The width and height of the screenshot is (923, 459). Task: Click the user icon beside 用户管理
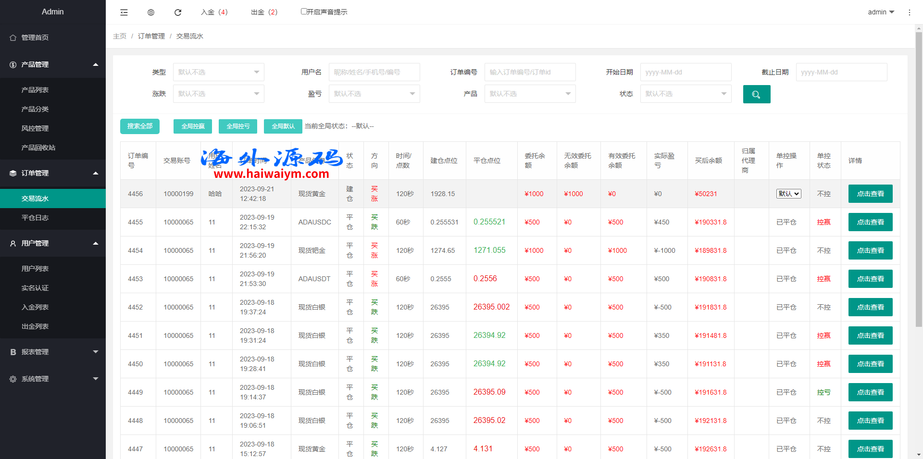click(x=13, y=243)
